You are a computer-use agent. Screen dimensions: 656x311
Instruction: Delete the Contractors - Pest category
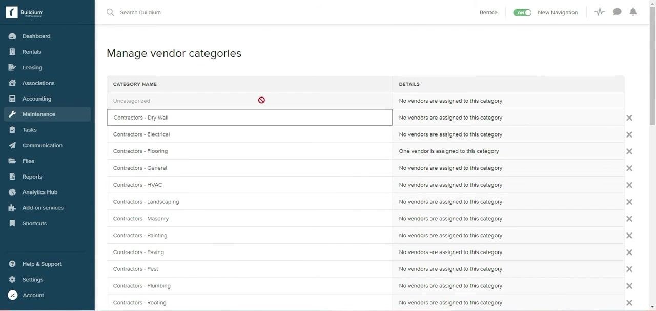pyautogui.click(x=629, y=269)
